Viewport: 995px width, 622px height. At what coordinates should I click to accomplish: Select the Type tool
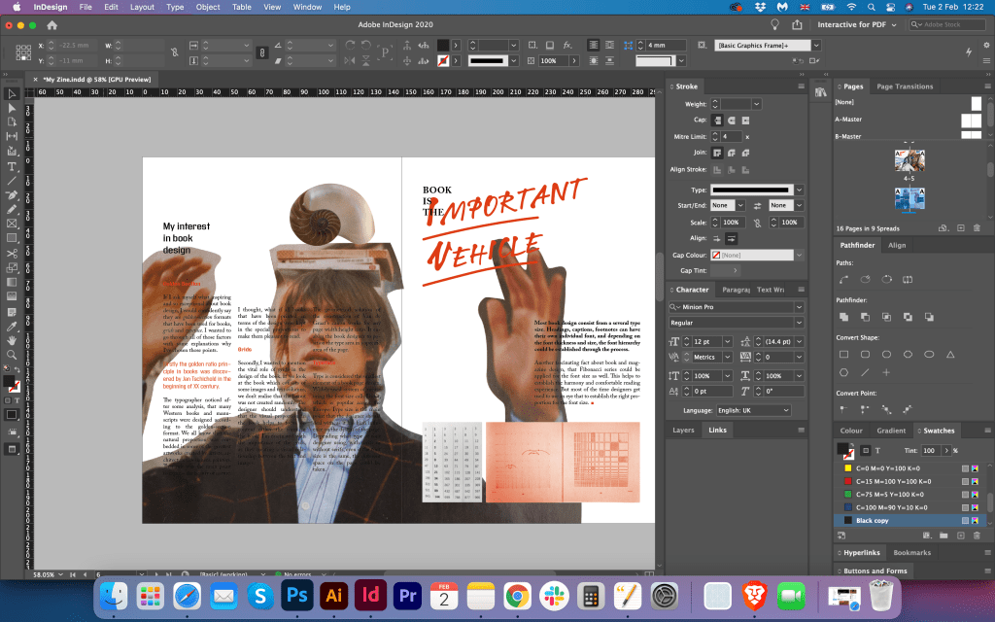pyautogui.click(x=12, y=165)
